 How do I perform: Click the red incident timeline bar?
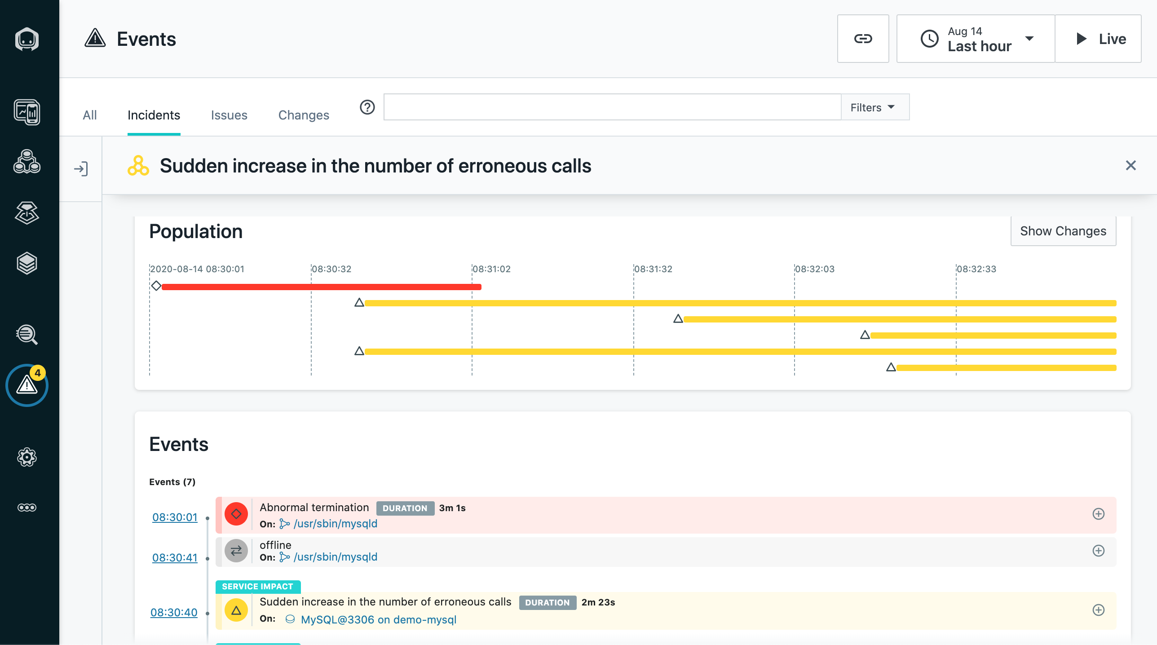322,287
